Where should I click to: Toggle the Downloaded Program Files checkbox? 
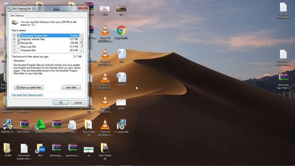14,36
